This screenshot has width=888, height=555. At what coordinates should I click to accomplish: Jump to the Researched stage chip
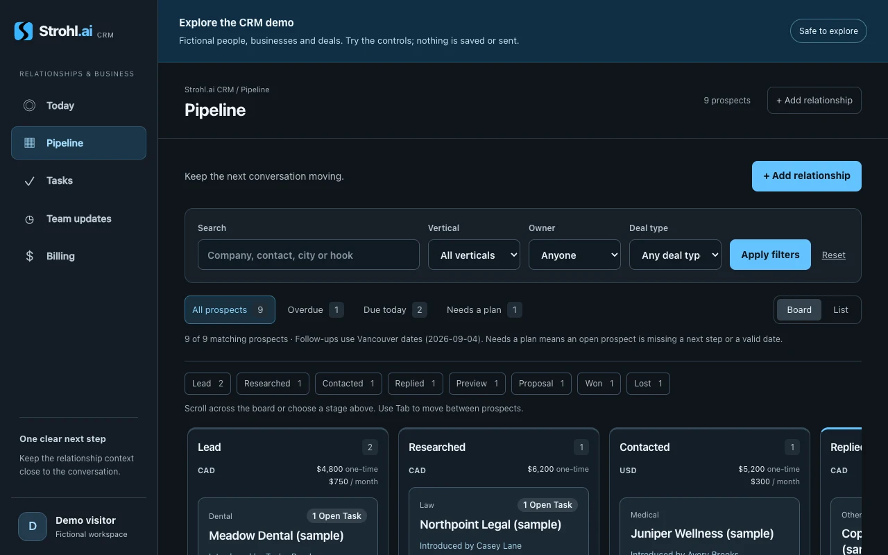click(273, 384)
